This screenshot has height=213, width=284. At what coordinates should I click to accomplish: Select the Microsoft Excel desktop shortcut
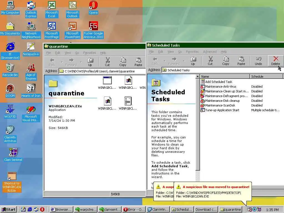click(x=52, y=9)
